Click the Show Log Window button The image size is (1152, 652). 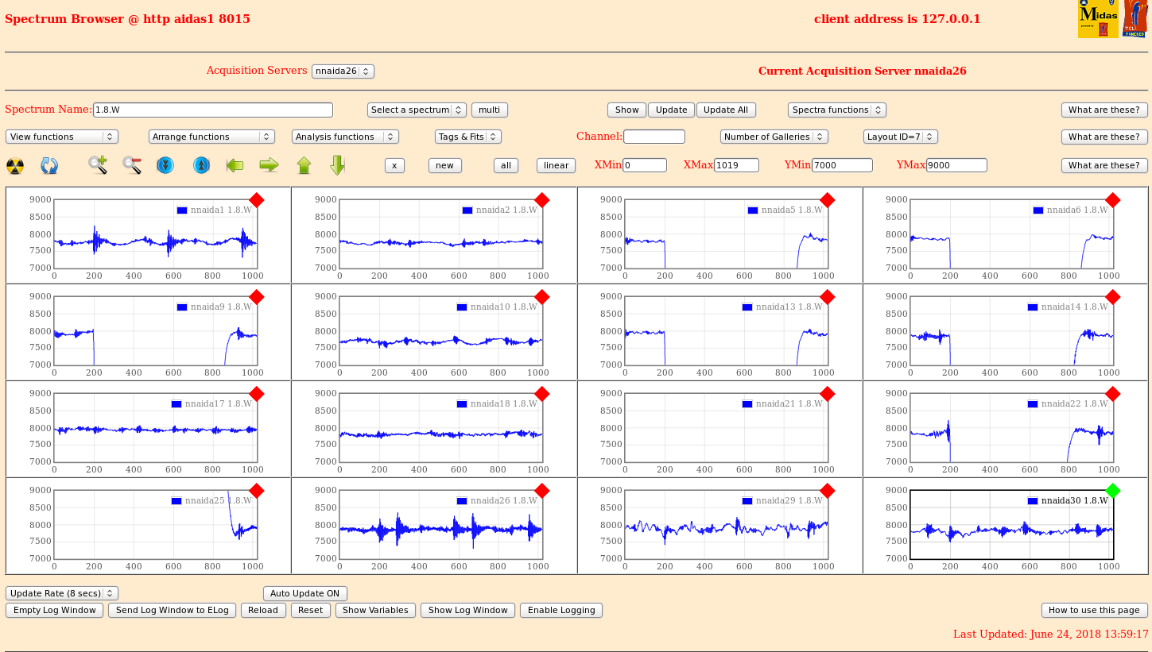pos(467,610)
